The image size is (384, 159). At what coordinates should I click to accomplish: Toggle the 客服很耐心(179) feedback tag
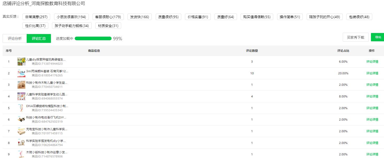(108, 17)
